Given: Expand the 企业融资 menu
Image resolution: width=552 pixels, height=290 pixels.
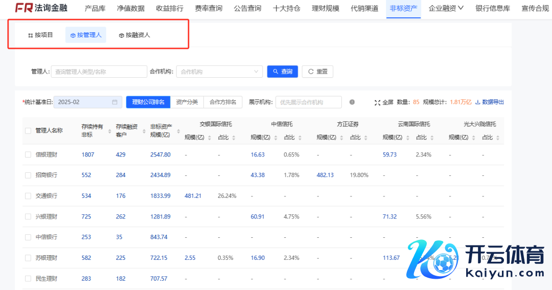Looking at the screenshot, I should 446,8.
